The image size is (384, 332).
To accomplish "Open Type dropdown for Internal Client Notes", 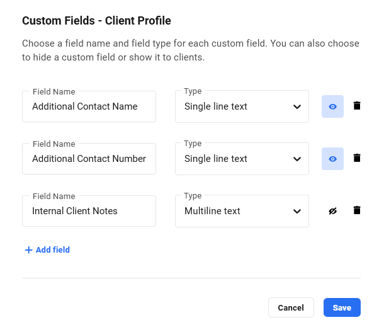I will tap(242, 211).
